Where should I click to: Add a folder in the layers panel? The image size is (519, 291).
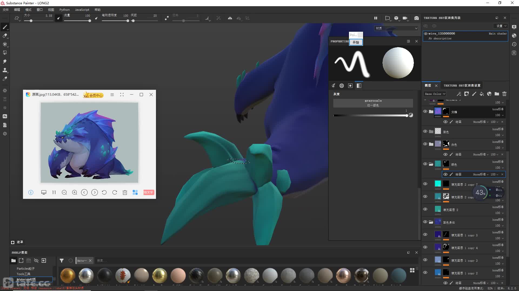[497, 94]
